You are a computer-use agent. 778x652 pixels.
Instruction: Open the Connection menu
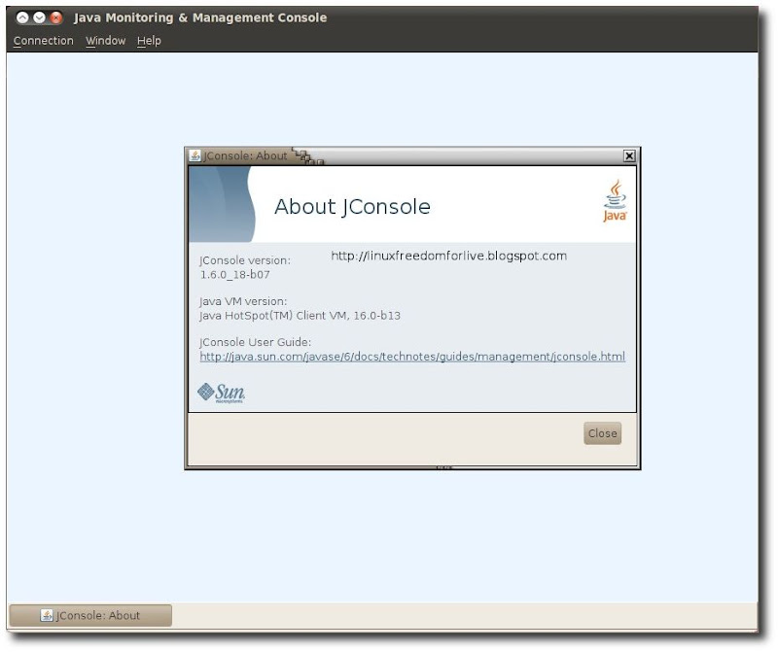(43, 40)
